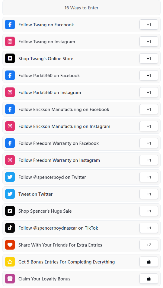Click the underlined Tweet link text
163x288 pixels.
(24, 194)
